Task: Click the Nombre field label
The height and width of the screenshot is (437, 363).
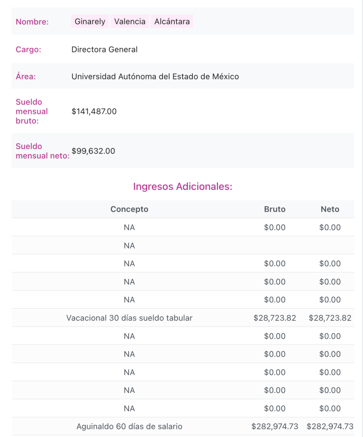Action: tap(32, 22)
